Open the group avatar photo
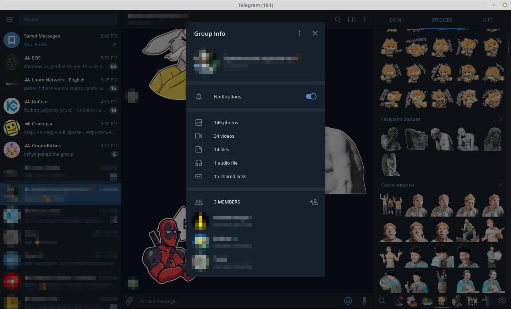The height and width of the screenshot is (309, 511). [207, 62]
